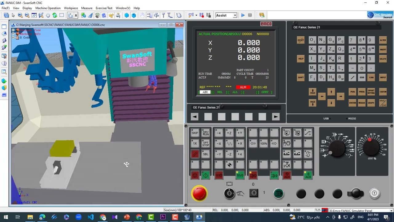Toggle the SKIP block key
Screen dimensions: 394x222
pyautogui.click(x=195, y=133)
